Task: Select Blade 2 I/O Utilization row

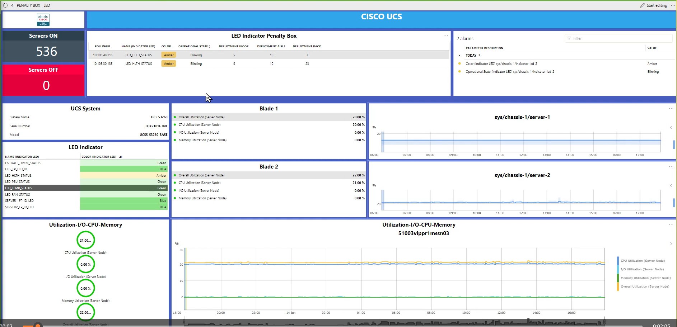Action: pos(269,191)
